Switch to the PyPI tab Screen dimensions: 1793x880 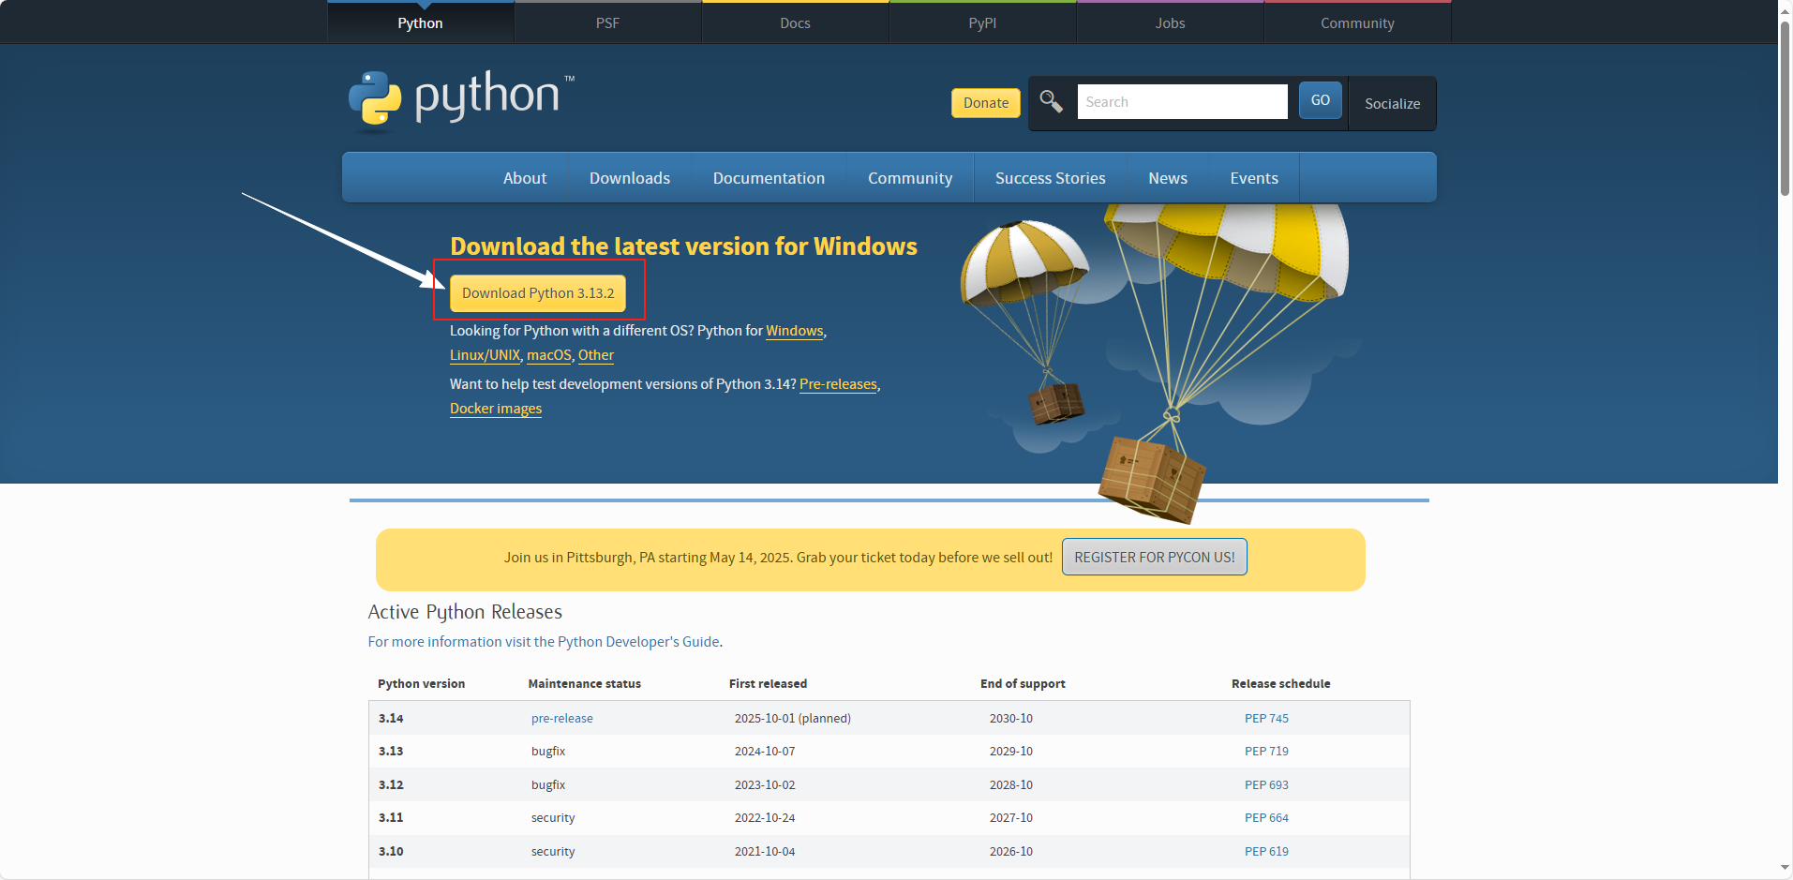(981, 22)
